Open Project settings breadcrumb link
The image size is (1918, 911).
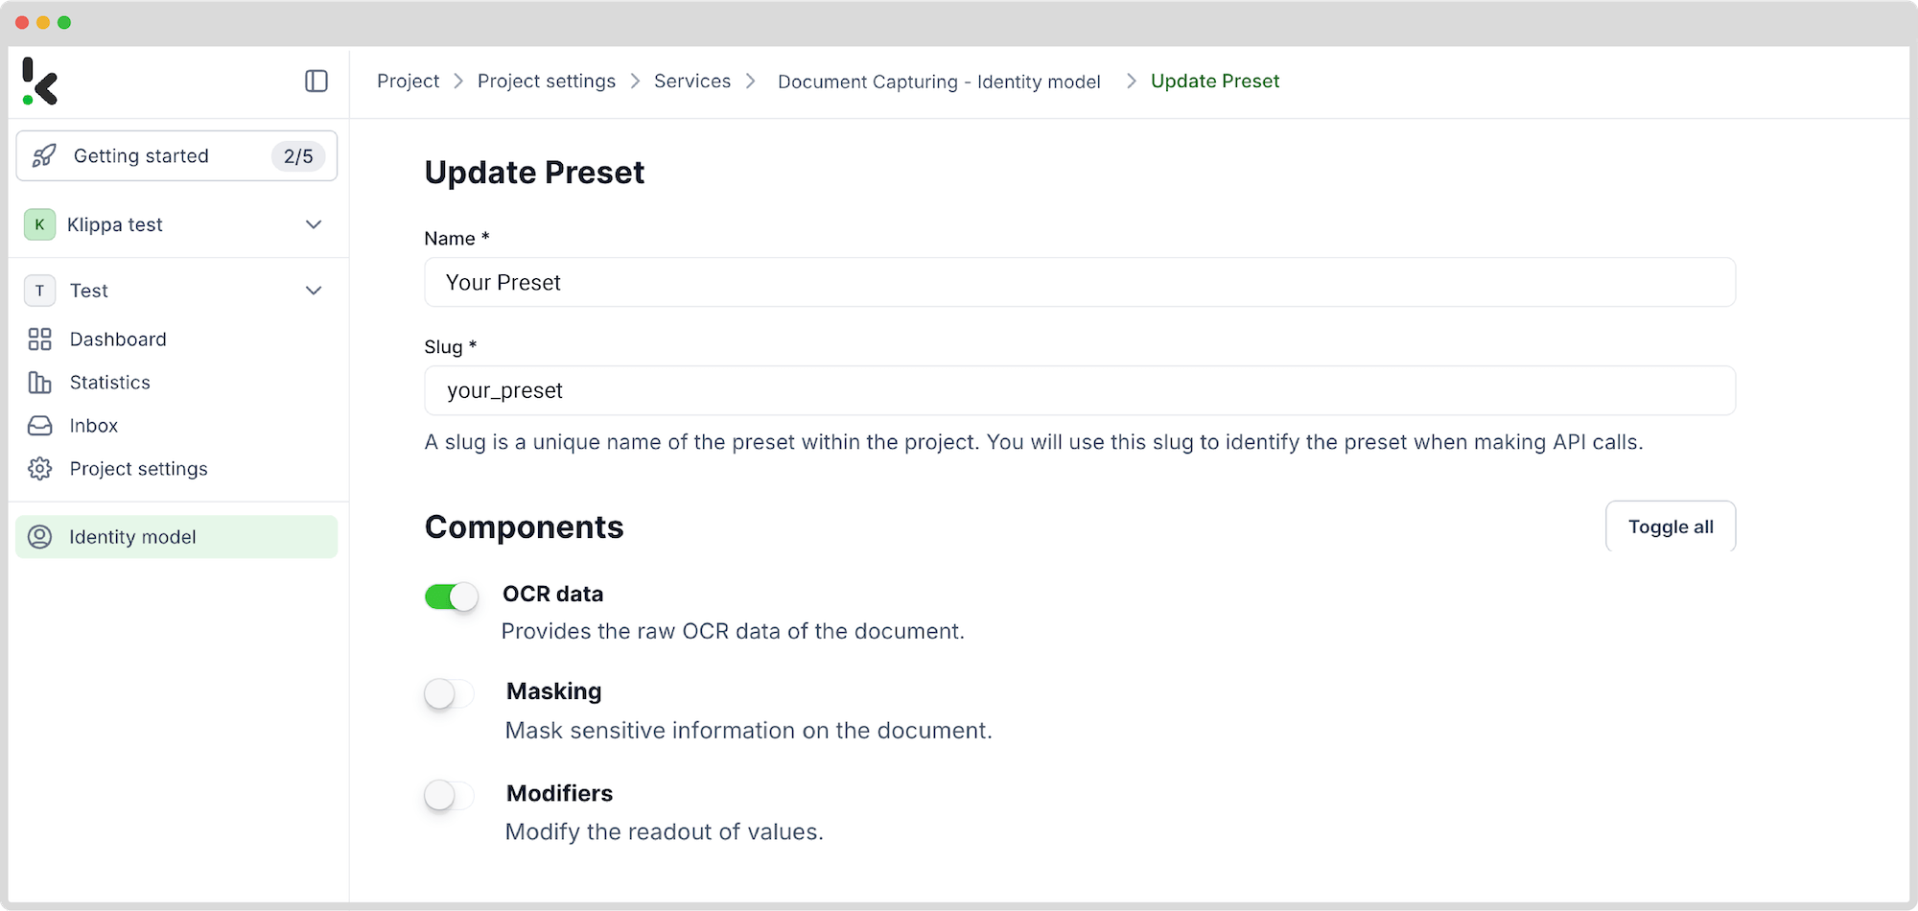[x=547, y=82]
